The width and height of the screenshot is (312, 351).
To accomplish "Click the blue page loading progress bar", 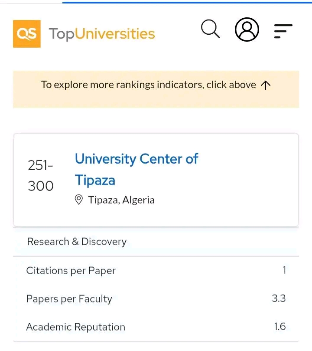I will click(x=186, y=2).
